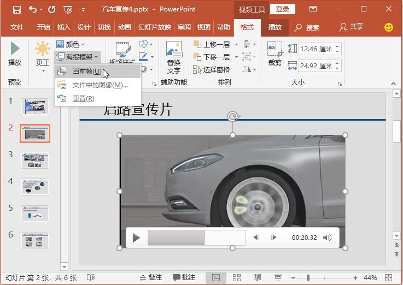Open the 文件 menu
Viewport: 403px width, 285px height.
(x=17, y=27)
